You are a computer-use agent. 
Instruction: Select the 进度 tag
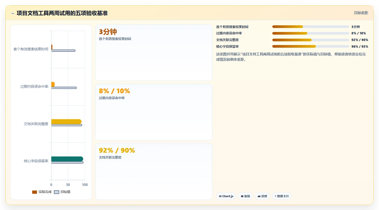coord(262,196)
